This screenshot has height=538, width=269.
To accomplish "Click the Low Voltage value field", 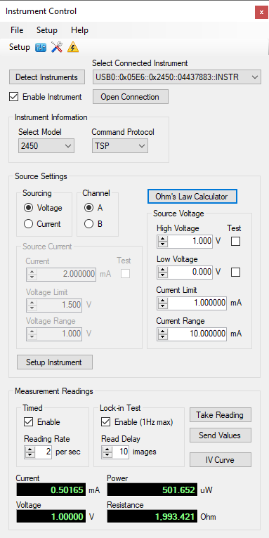I will [x=190, y=272].
